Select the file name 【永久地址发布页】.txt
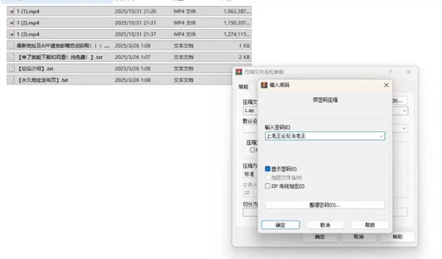This screenshot has width=442, height=259. pos(42,80)
